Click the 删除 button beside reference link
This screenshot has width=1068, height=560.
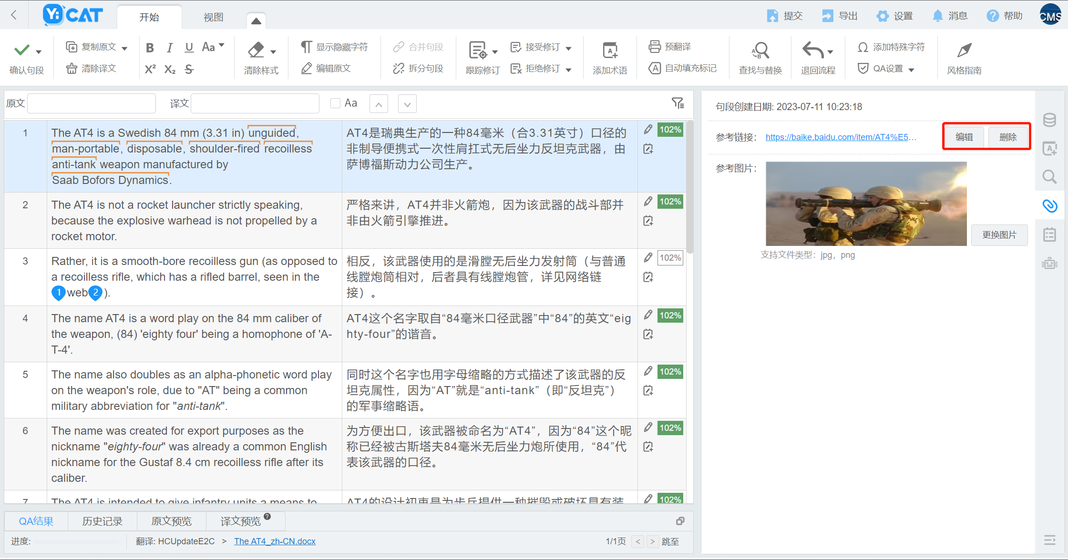coord(1007,137)
